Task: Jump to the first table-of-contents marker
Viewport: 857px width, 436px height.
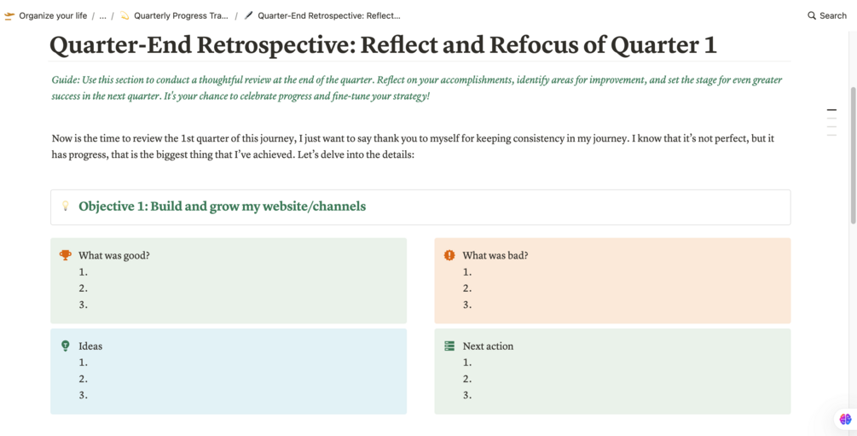Action: coord(831,110)
